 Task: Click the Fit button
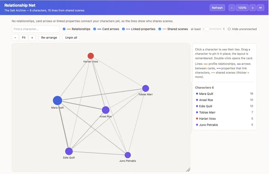point(24,38)
